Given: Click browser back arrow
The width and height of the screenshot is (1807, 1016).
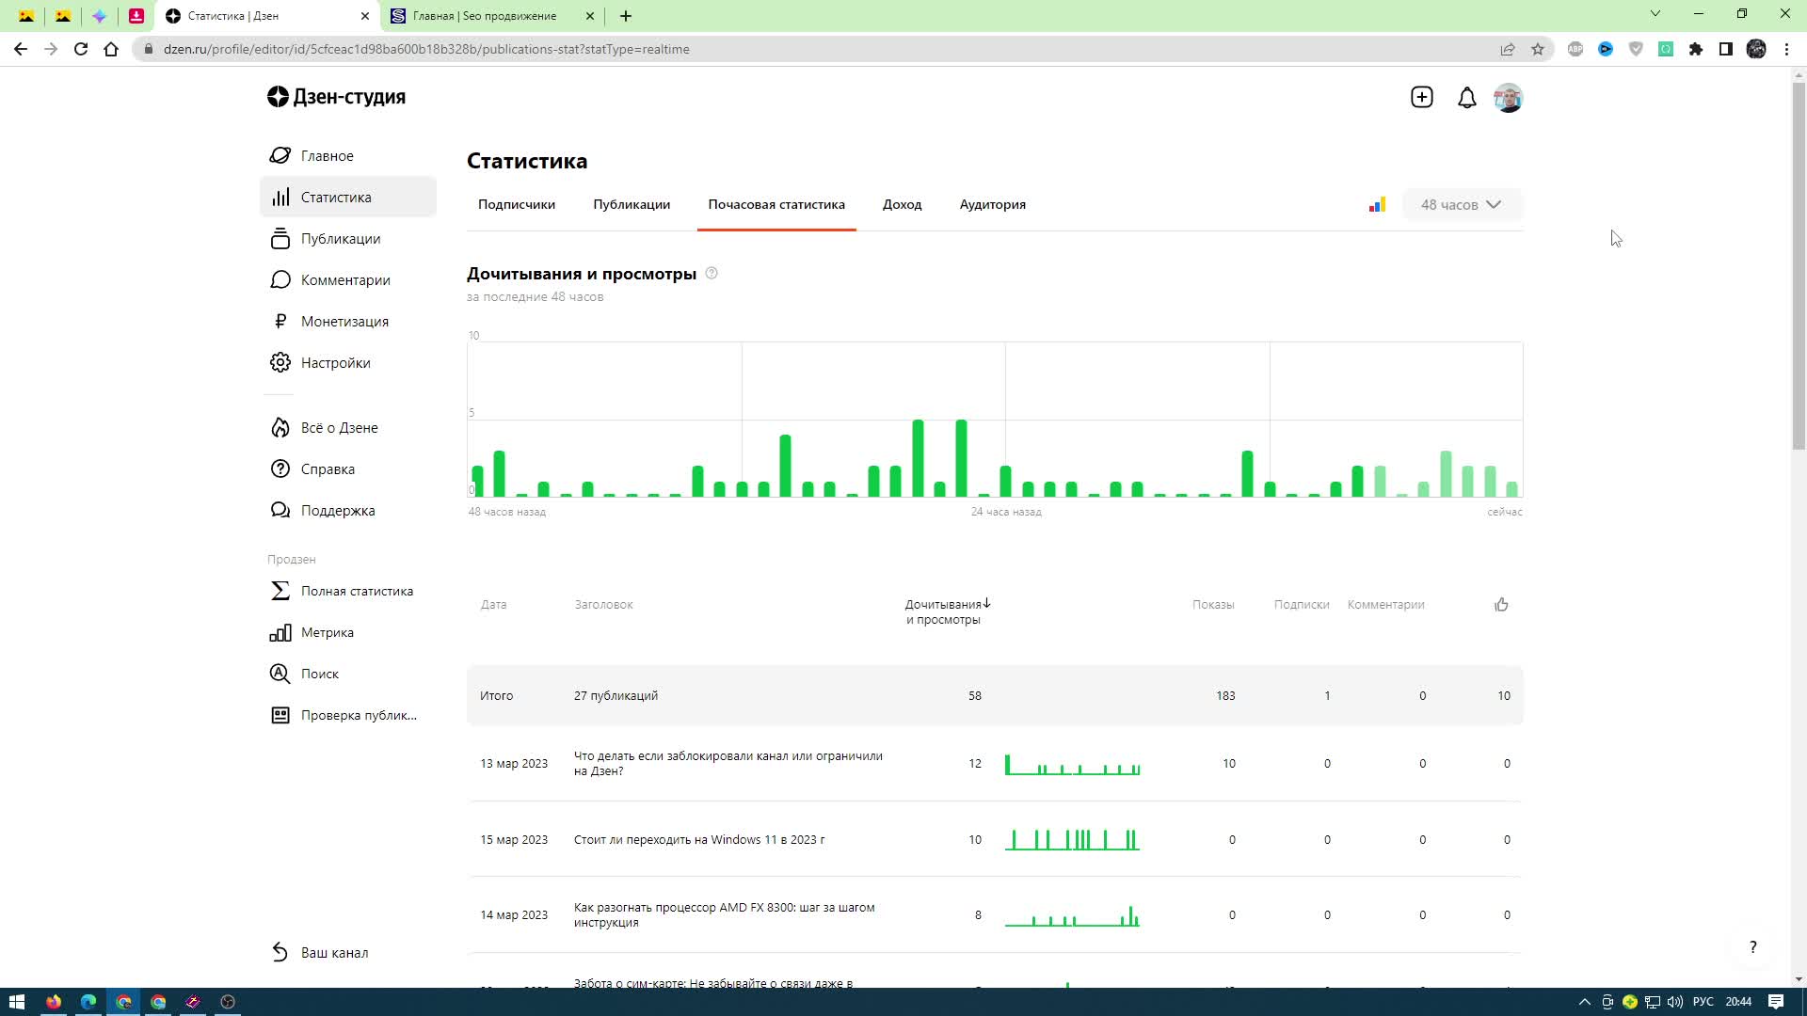Looking at the screenshot, I should [x=21, y=49].
